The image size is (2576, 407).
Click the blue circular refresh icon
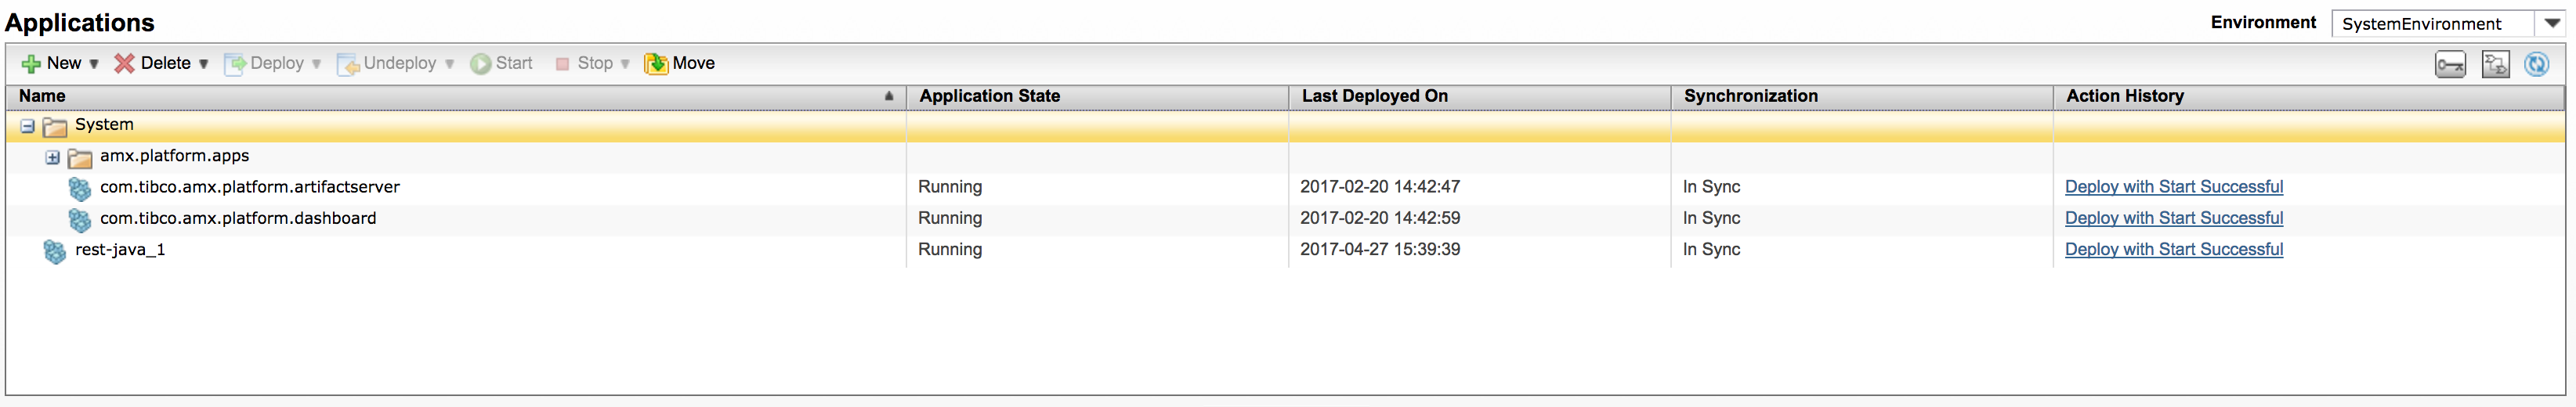pyautogui.click(x=2536, y=65)
